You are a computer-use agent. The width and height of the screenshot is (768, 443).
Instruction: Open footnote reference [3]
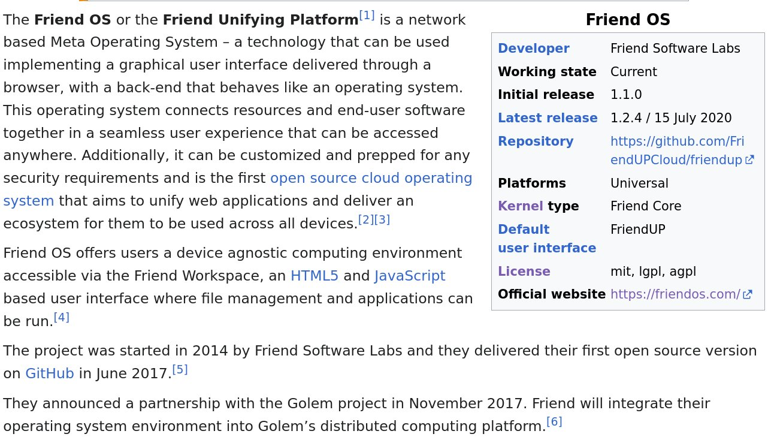382,220
